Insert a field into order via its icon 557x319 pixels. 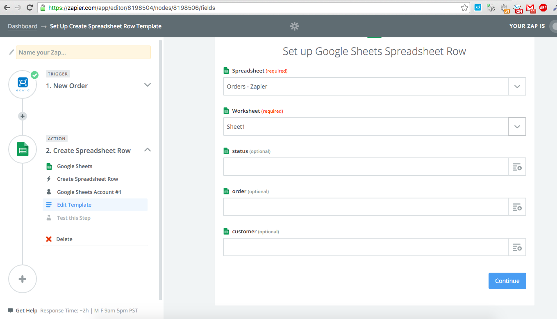point(517,207)
